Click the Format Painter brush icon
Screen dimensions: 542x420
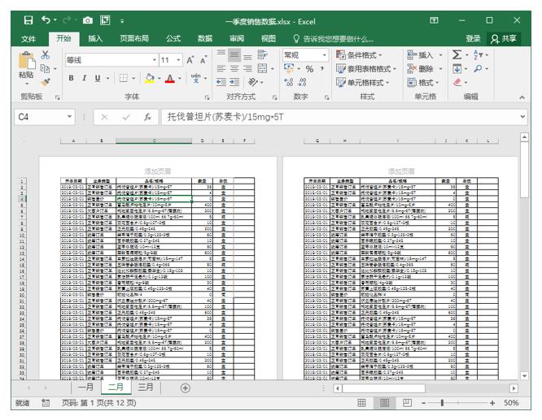click(x=46, y=82)
